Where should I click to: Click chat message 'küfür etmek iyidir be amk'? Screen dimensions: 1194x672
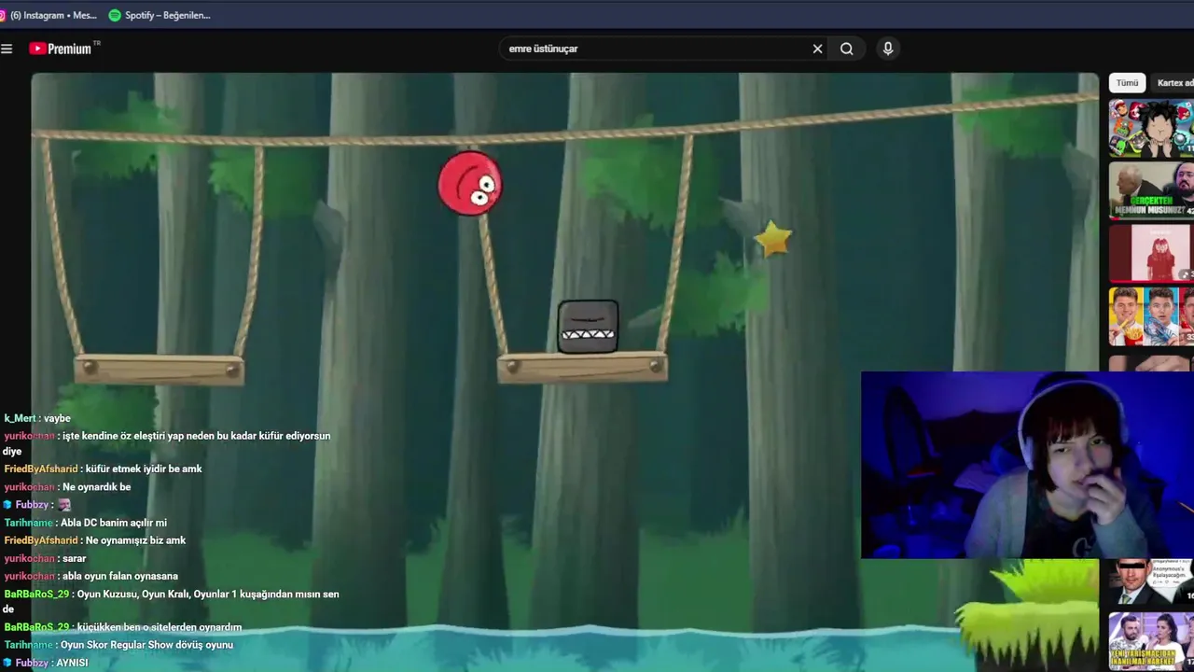(144, 469)
